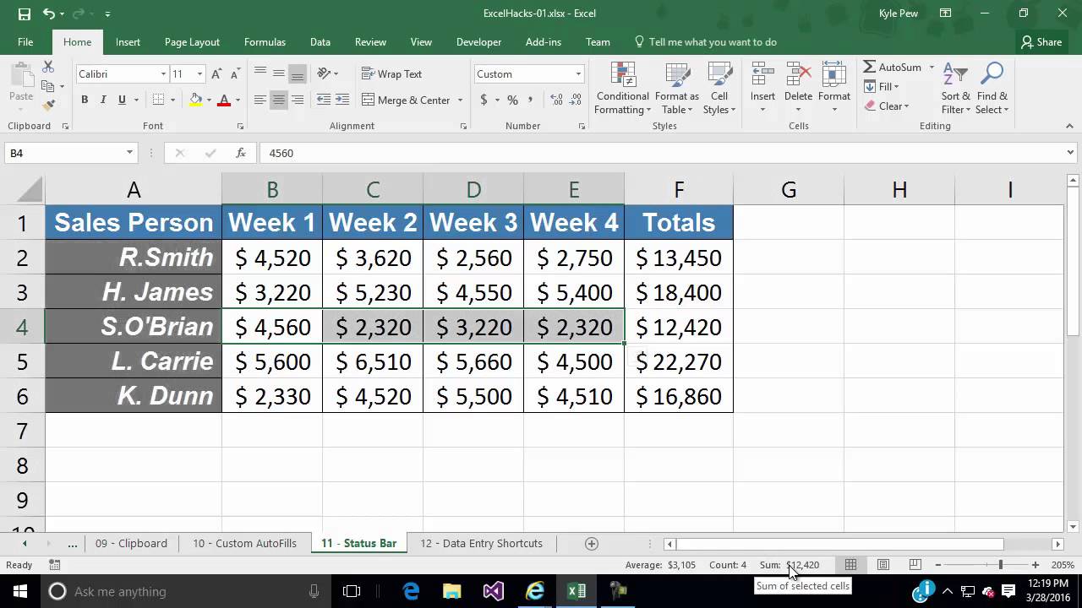The width and height of the screenshot is (1082, 608).
Task: Decrease indent in Alignment group
Action: click(x=324, y=100)
